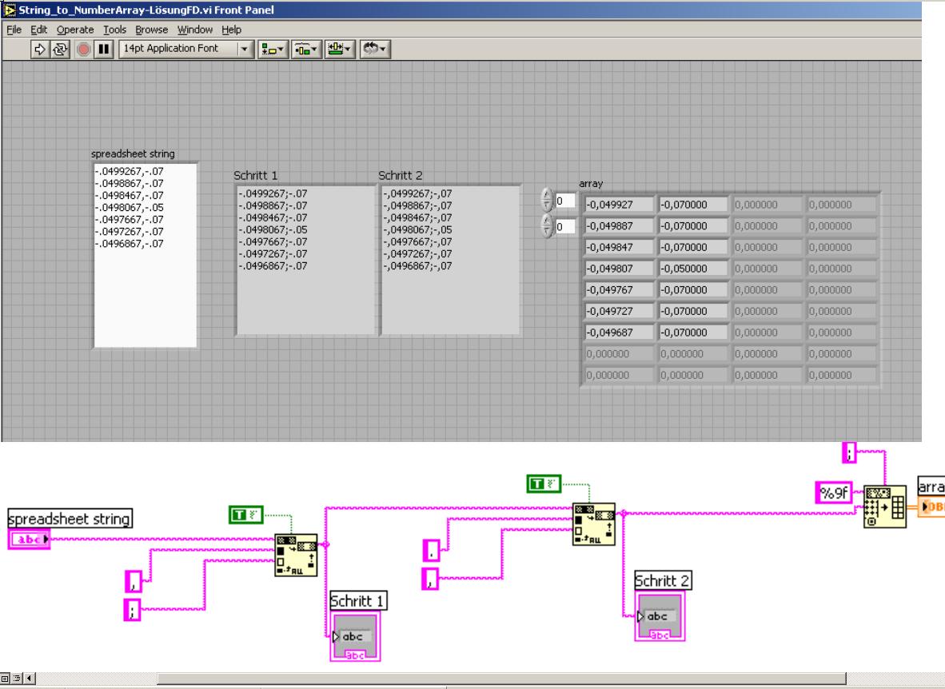The width and height of the screenshot is (945, 689).
Task: Click the Pause button in toolbar
Action: tap(103, 49)
